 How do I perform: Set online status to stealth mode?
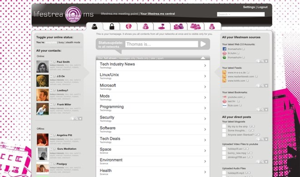(73, 43)
